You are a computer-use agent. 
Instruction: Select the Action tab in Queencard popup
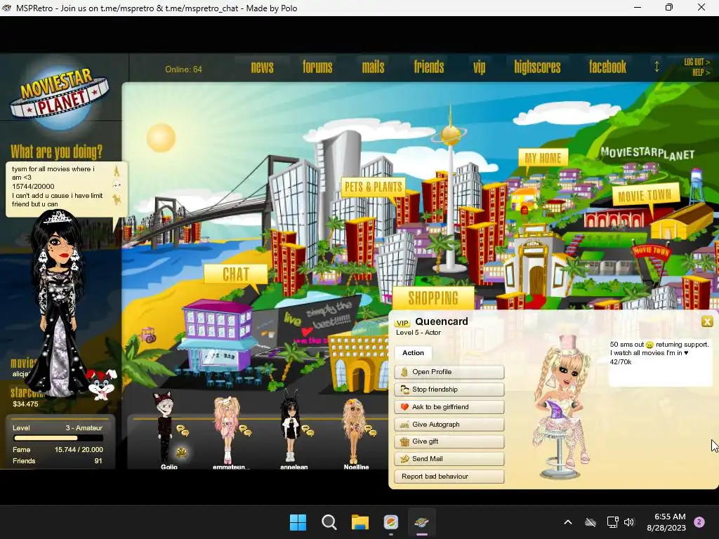pos(413,353)
